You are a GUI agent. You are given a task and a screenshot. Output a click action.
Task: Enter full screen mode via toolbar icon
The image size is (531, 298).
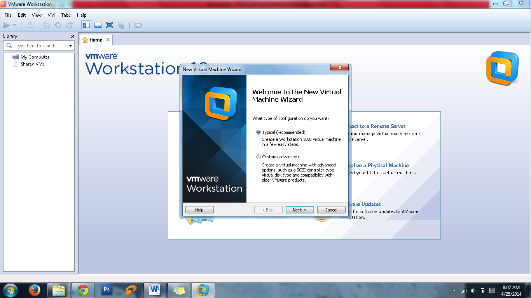click(110, 26)
